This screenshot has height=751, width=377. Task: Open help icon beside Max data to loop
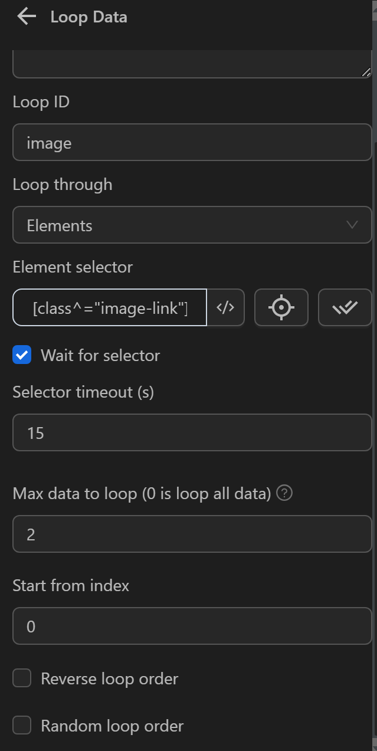284,493
